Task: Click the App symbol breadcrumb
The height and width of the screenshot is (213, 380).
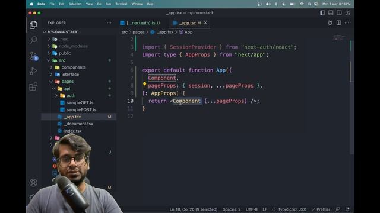Action: tap(186, 32)
